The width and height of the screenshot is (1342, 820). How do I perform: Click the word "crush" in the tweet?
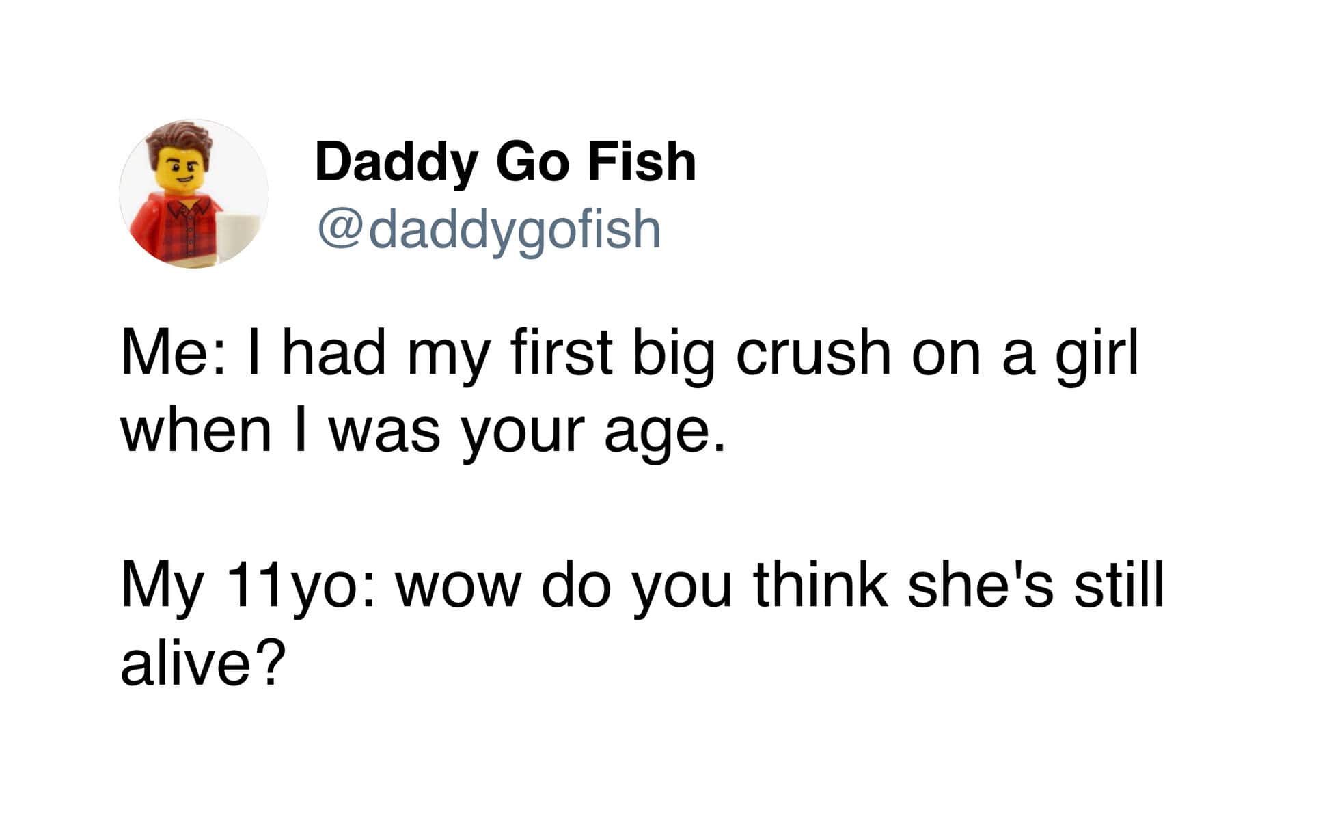(813, 355)
